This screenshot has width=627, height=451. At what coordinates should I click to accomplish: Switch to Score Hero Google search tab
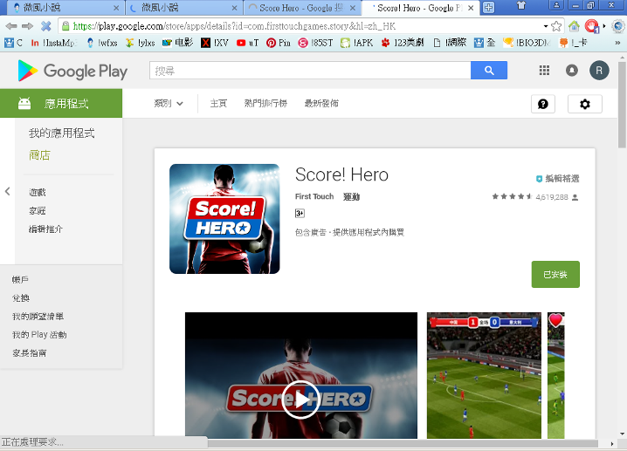tap(301, 8)
